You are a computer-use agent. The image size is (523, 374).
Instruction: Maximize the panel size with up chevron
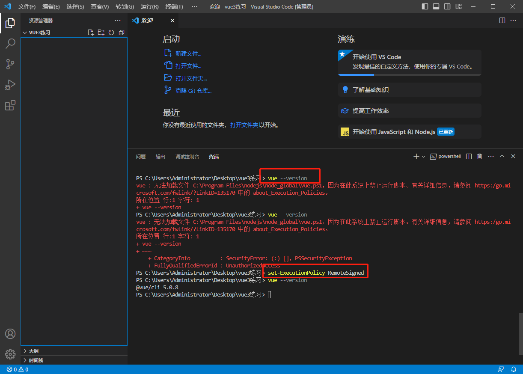[x=502, y=157]
